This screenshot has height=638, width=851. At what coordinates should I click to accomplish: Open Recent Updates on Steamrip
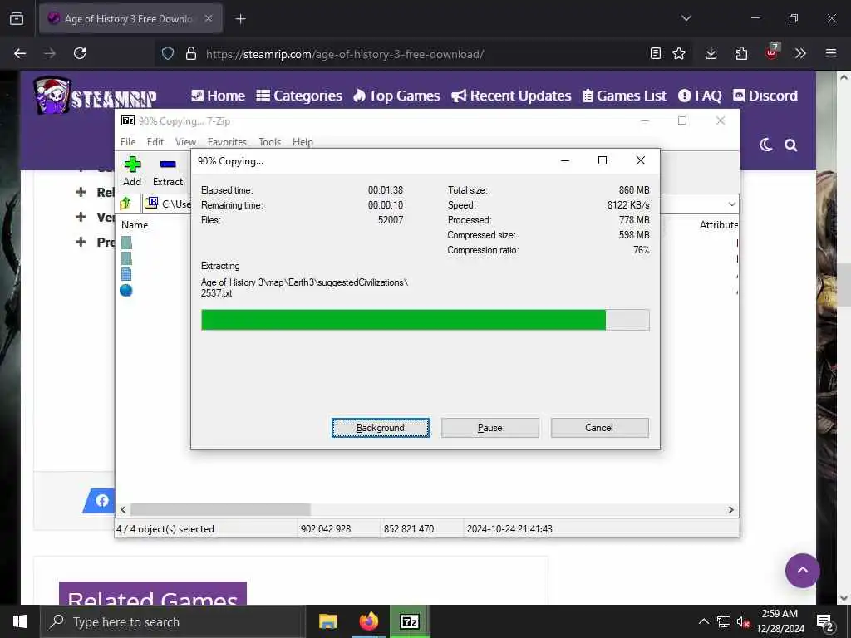(511, 96)
